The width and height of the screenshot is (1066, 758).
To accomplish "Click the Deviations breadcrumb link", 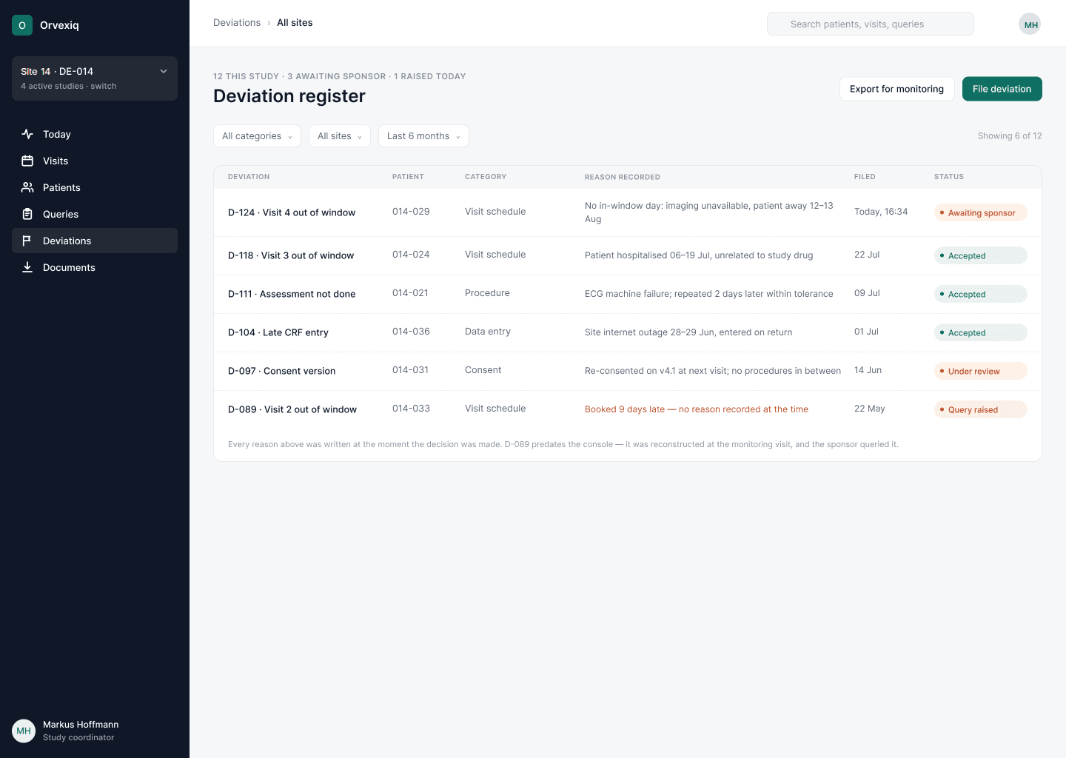I will coord(237,23).
